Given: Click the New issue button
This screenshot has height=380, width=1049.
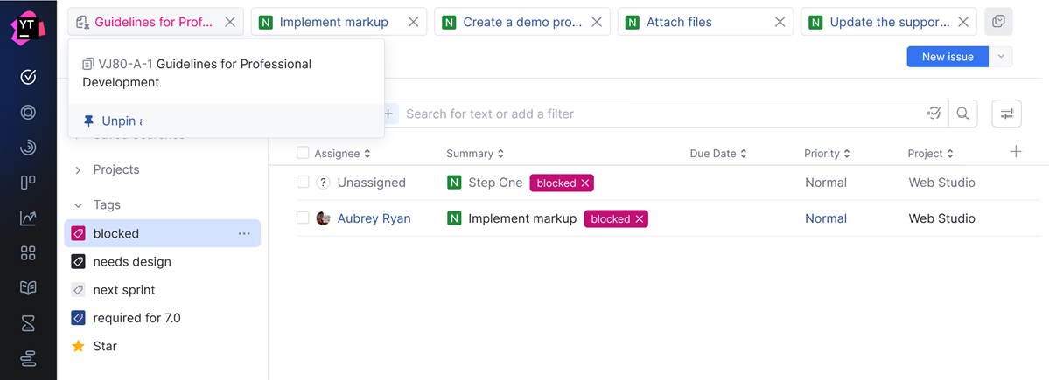Looking at the screenshot, I should coord(947,57).
